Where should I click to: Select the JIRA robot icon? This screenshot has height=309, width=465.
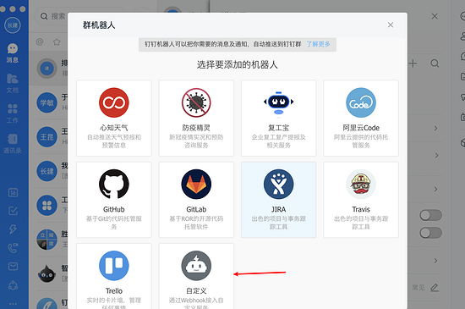(278, 185)
